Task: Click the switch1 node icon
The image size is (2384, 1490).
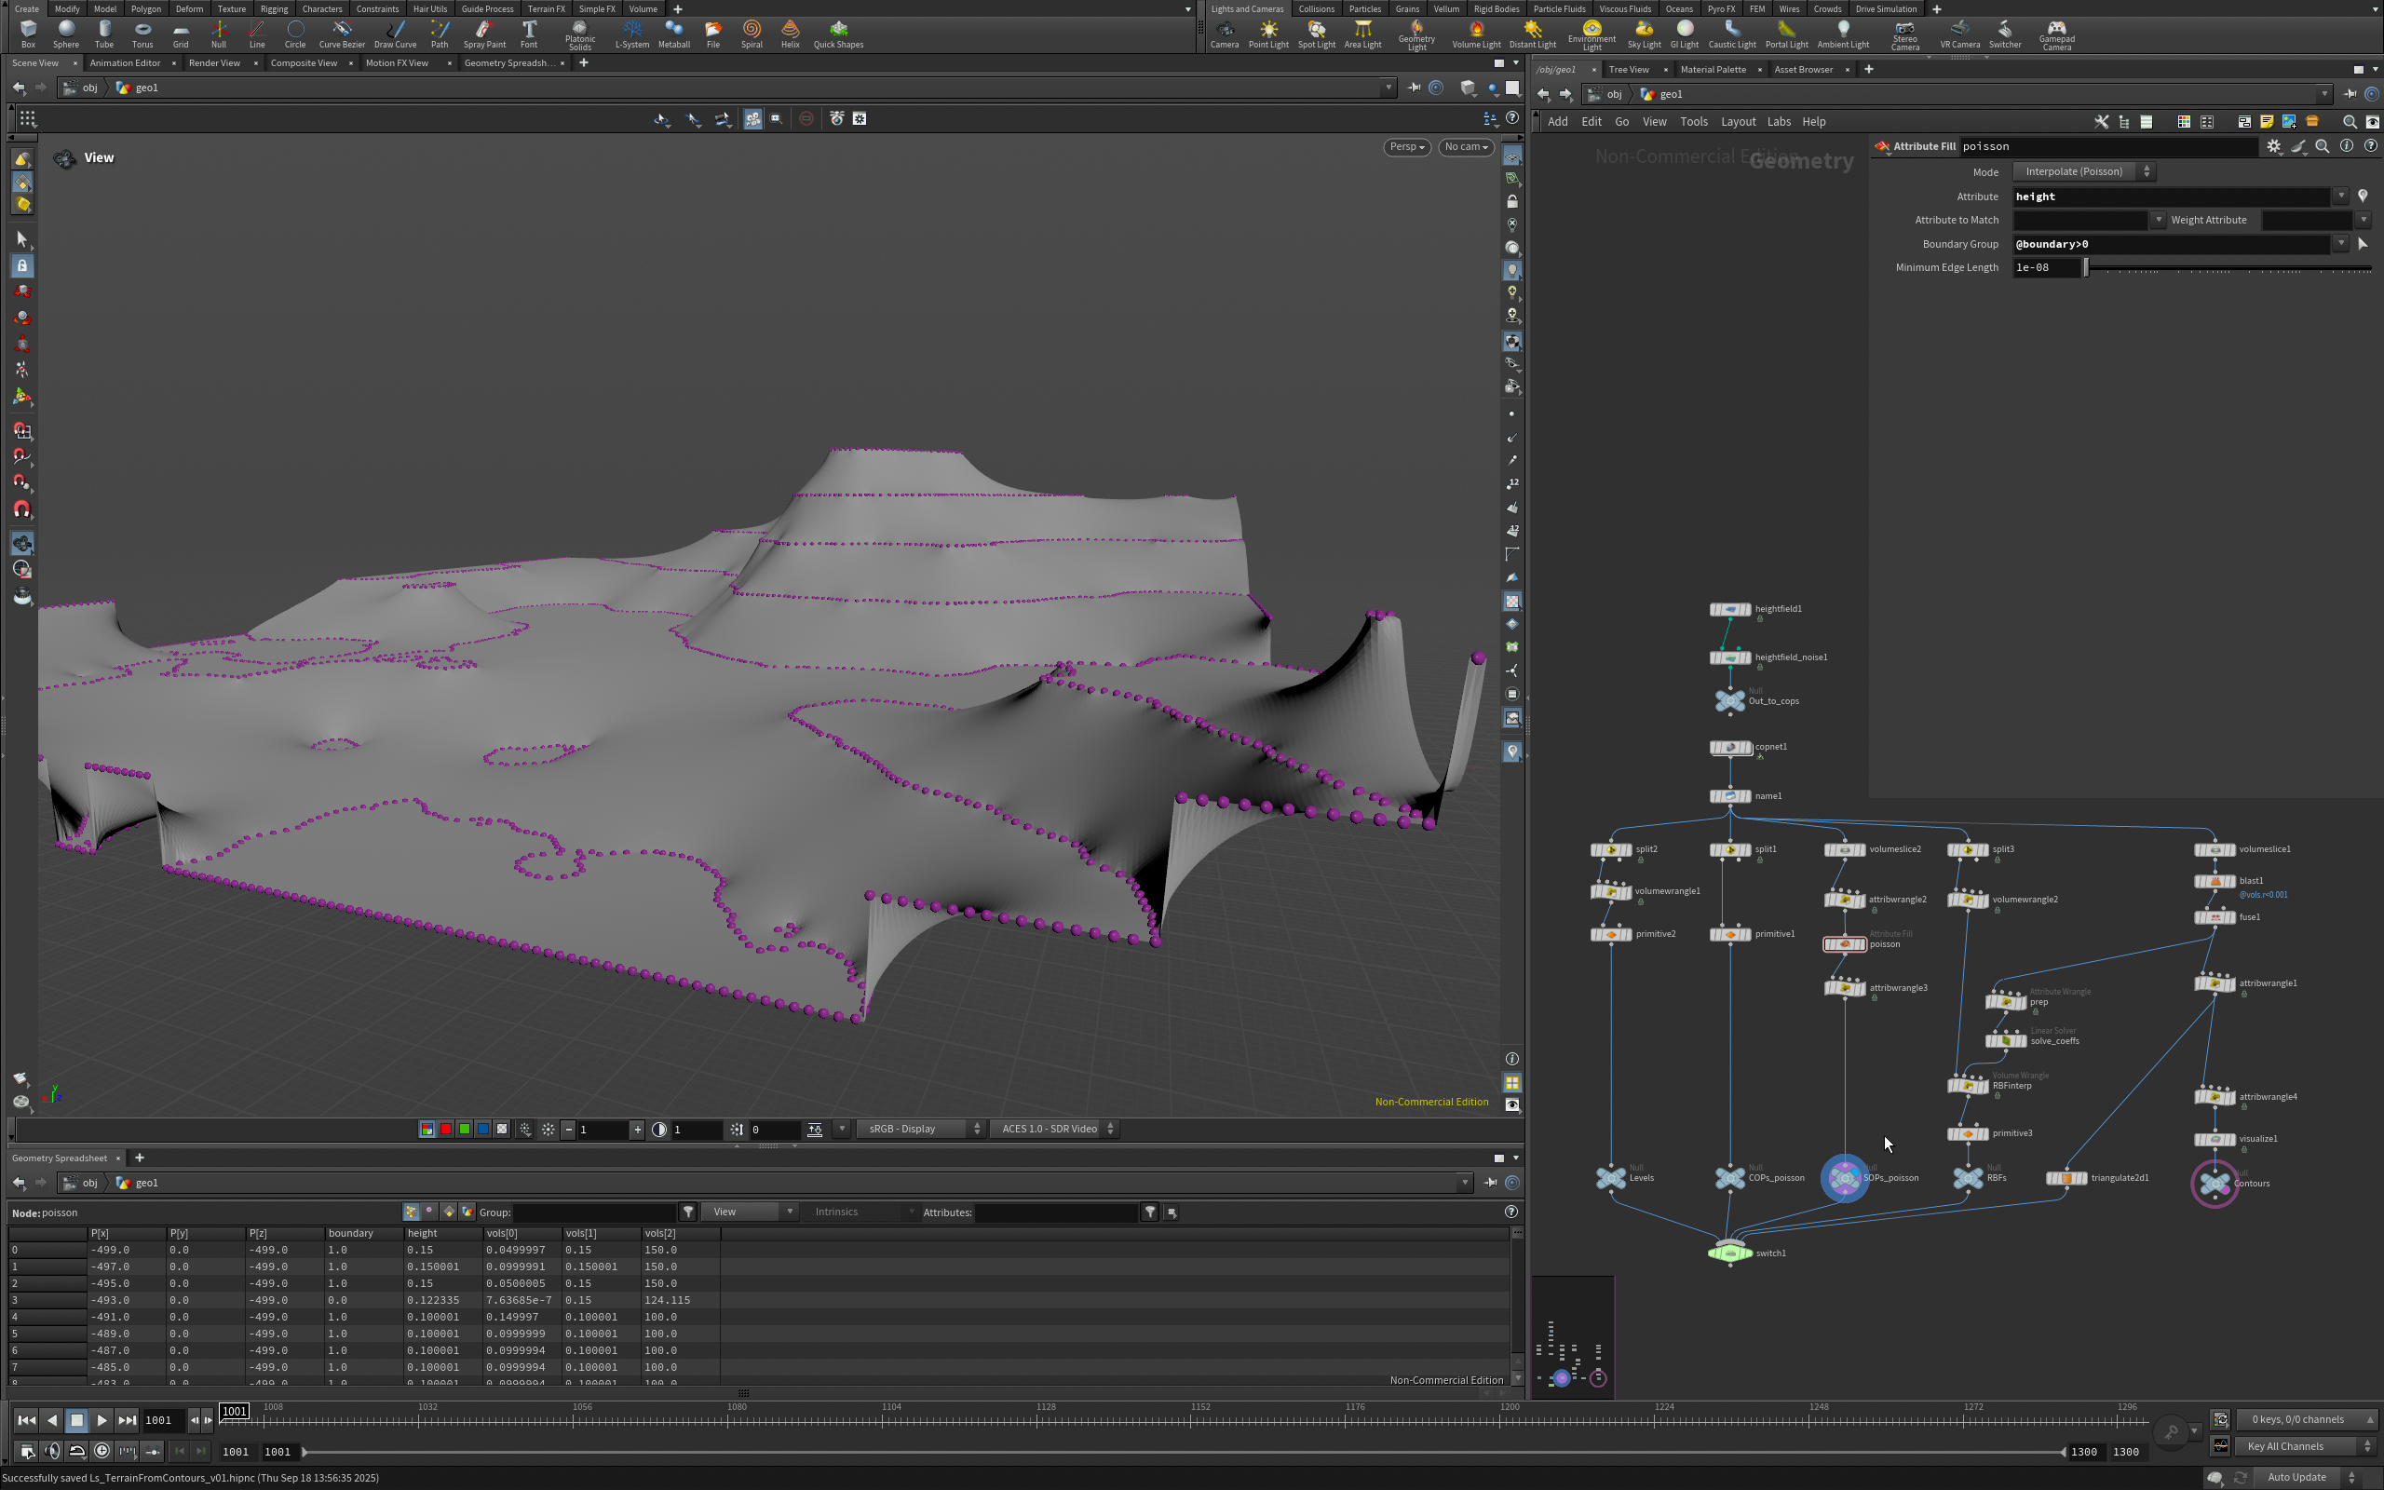Action: coord(1730,1253)
